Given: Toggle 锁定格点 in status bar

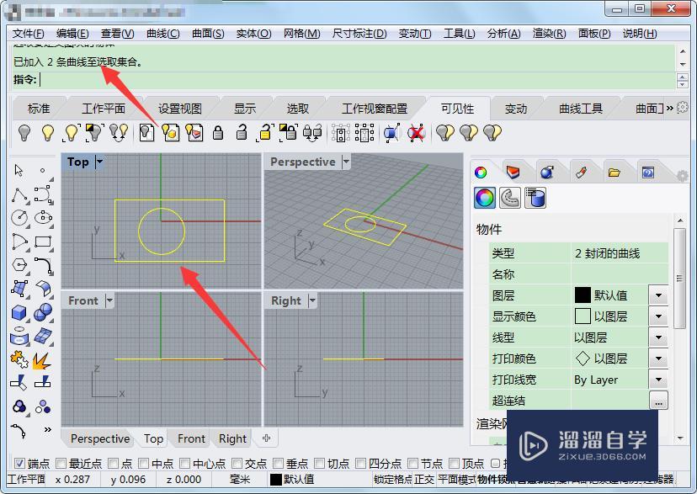Looking at the screenshot, I should tap(392, 480).
